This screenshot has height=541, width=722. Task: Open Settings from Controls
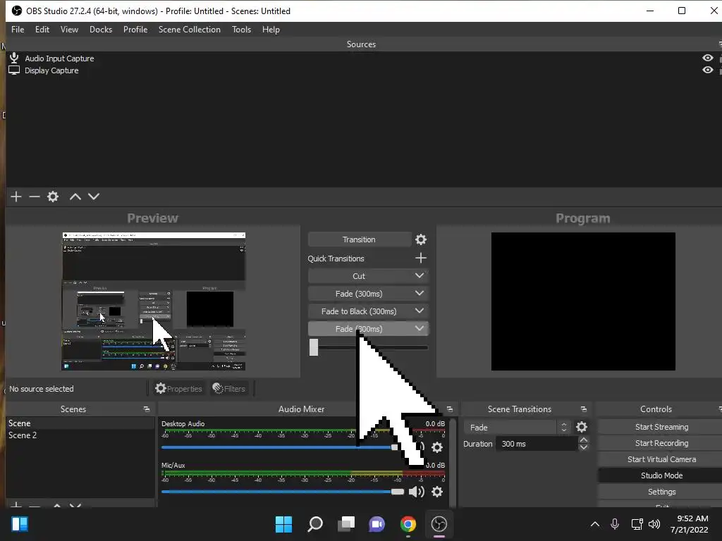click(661, 492)
